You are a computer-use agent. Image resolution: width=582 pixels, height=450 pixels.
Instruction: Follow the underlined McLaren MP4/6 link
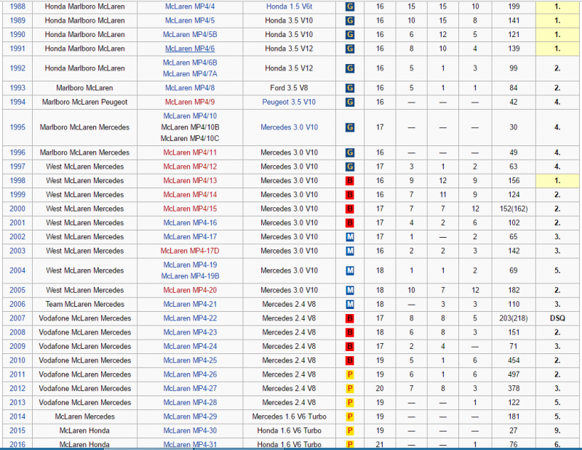pos(190,49)
